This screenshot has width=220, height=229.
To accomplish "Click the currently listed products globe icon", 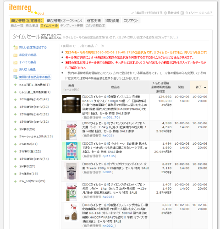I will [x=15, y=77].
